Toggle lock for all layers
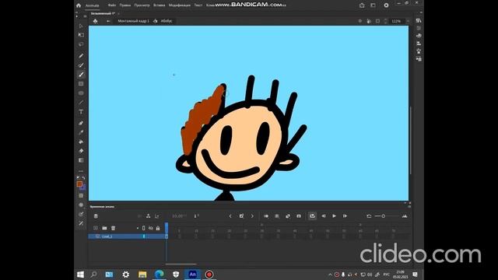Screen dimensions: 498x280 coord(158,228)
